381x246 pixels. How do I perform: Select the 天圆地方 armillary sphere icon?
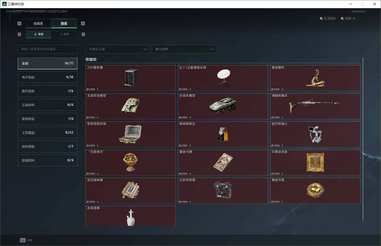click(x=131, y=162)
